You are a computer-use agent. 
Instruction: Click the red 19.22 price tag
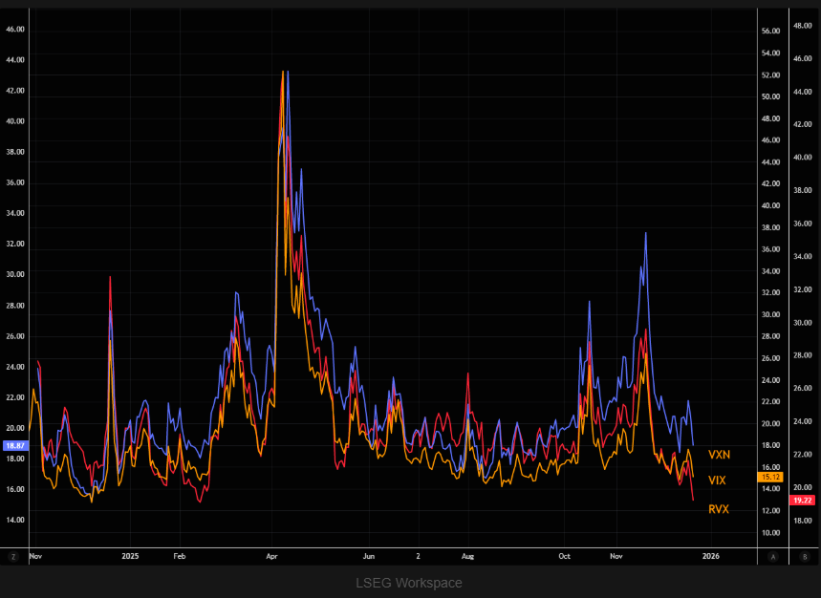(x=802, y=500)
